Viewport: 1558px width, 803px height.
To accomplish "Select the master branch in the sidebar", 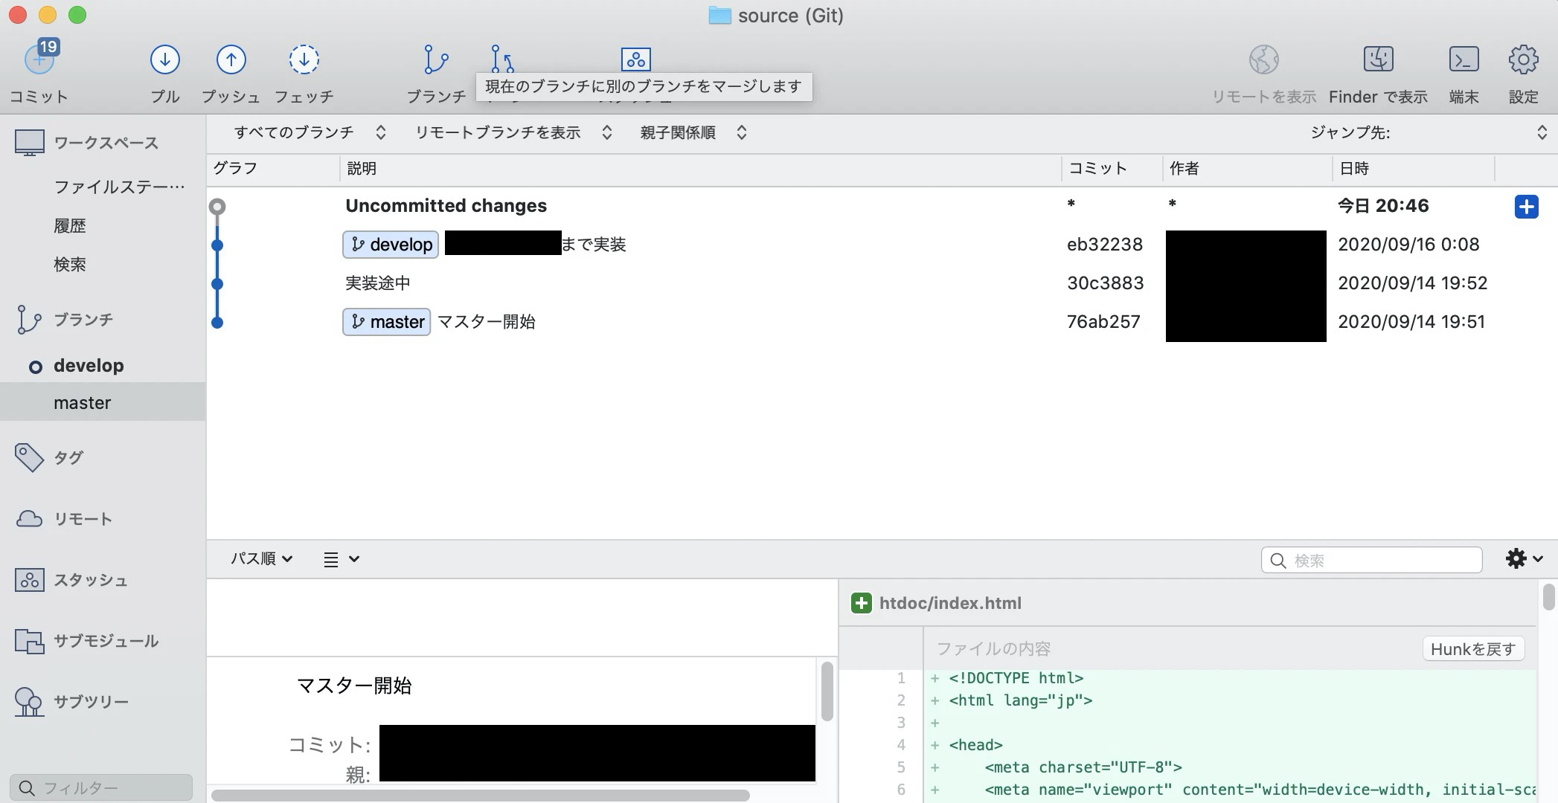I will [x=103, y=402].
